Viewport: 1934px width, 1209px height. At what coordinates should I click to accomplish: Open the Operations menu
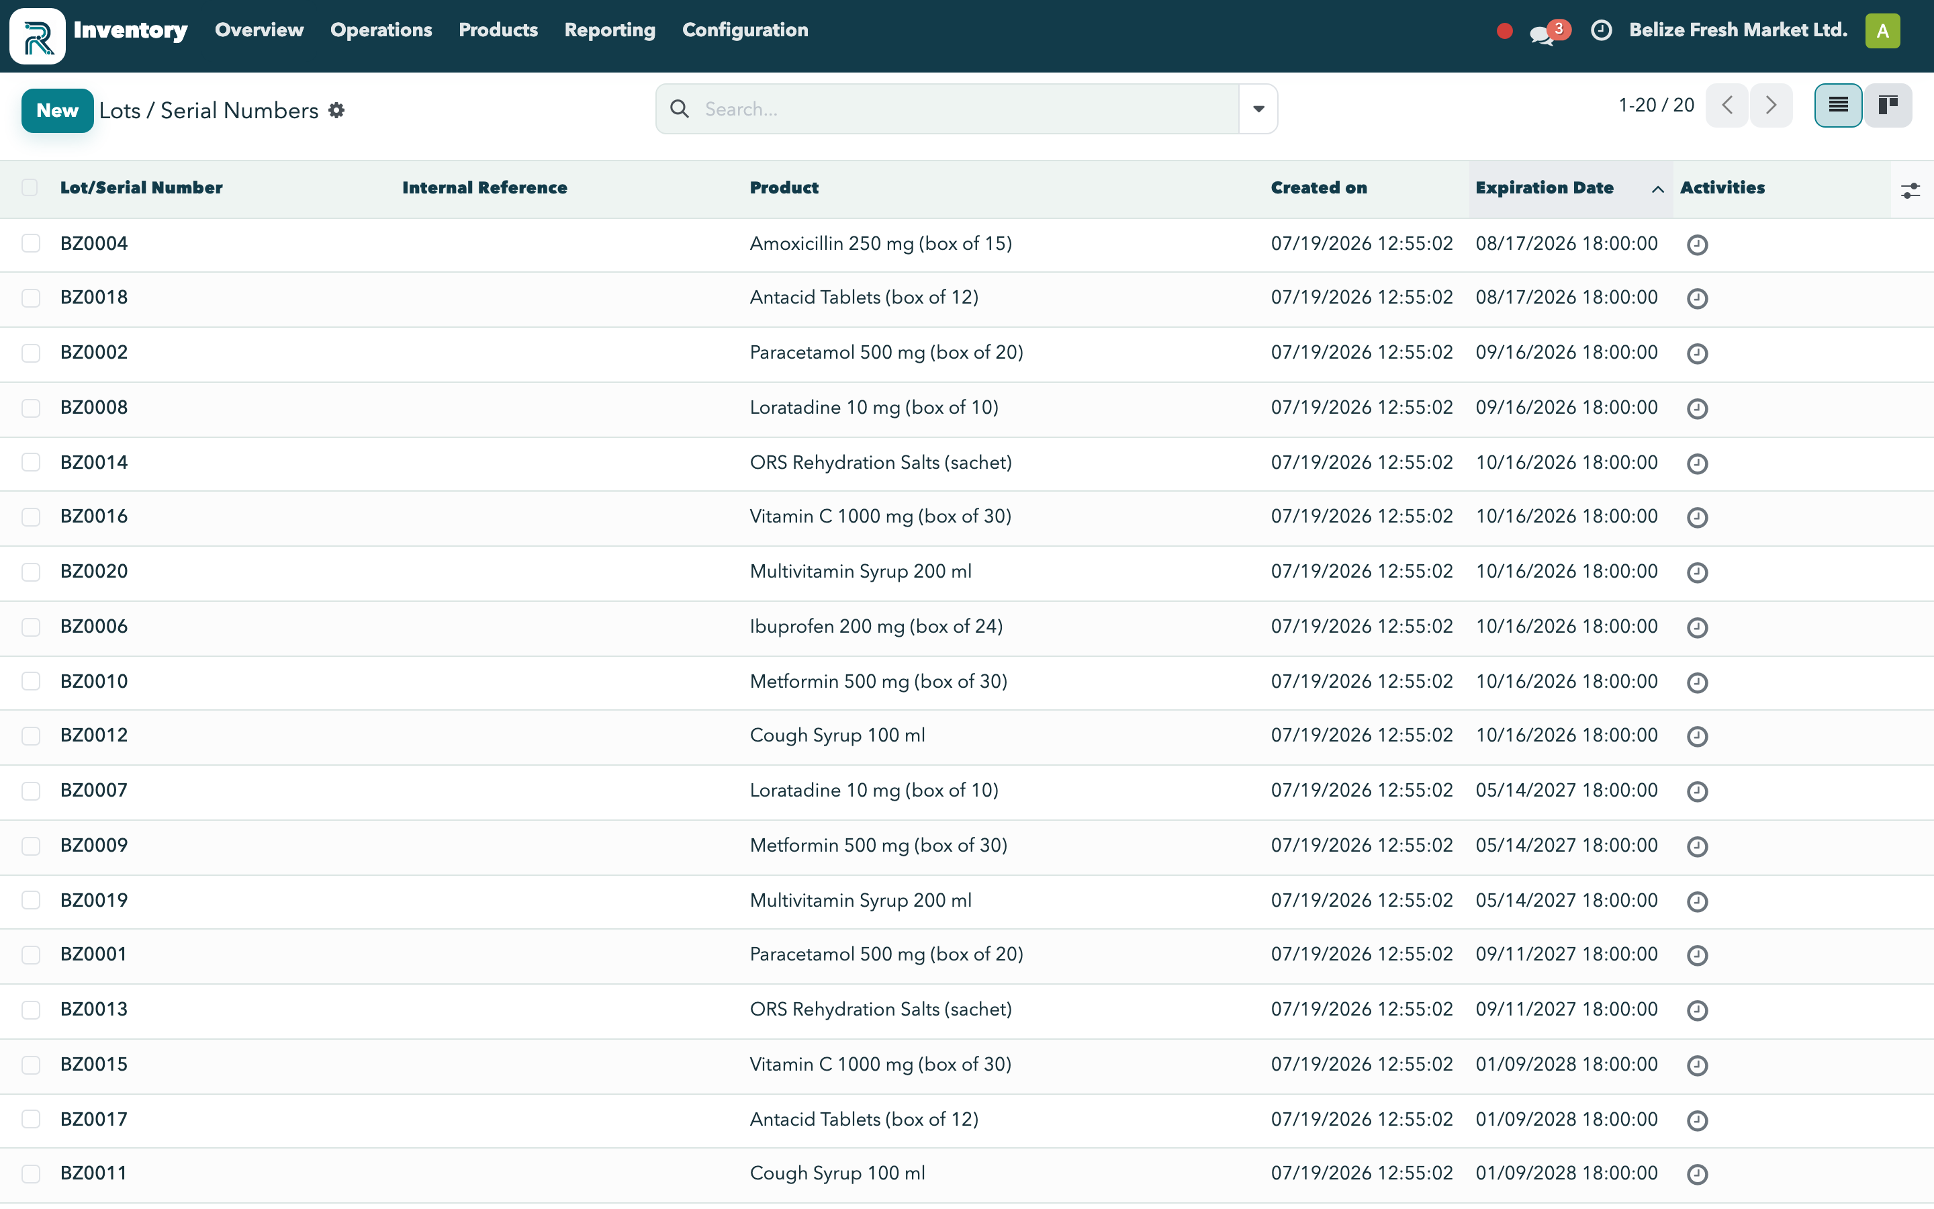(381, 30)
